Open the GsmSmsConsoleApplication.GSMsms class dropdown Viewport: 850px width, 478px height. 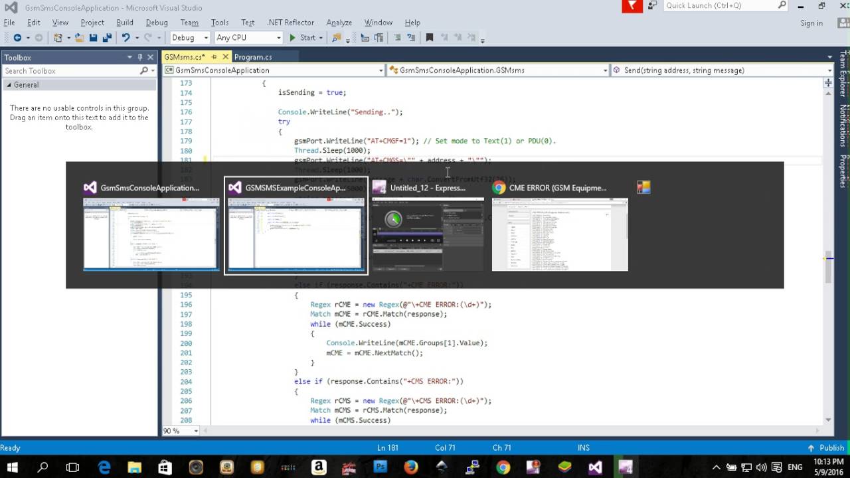[x=498, y=70]
